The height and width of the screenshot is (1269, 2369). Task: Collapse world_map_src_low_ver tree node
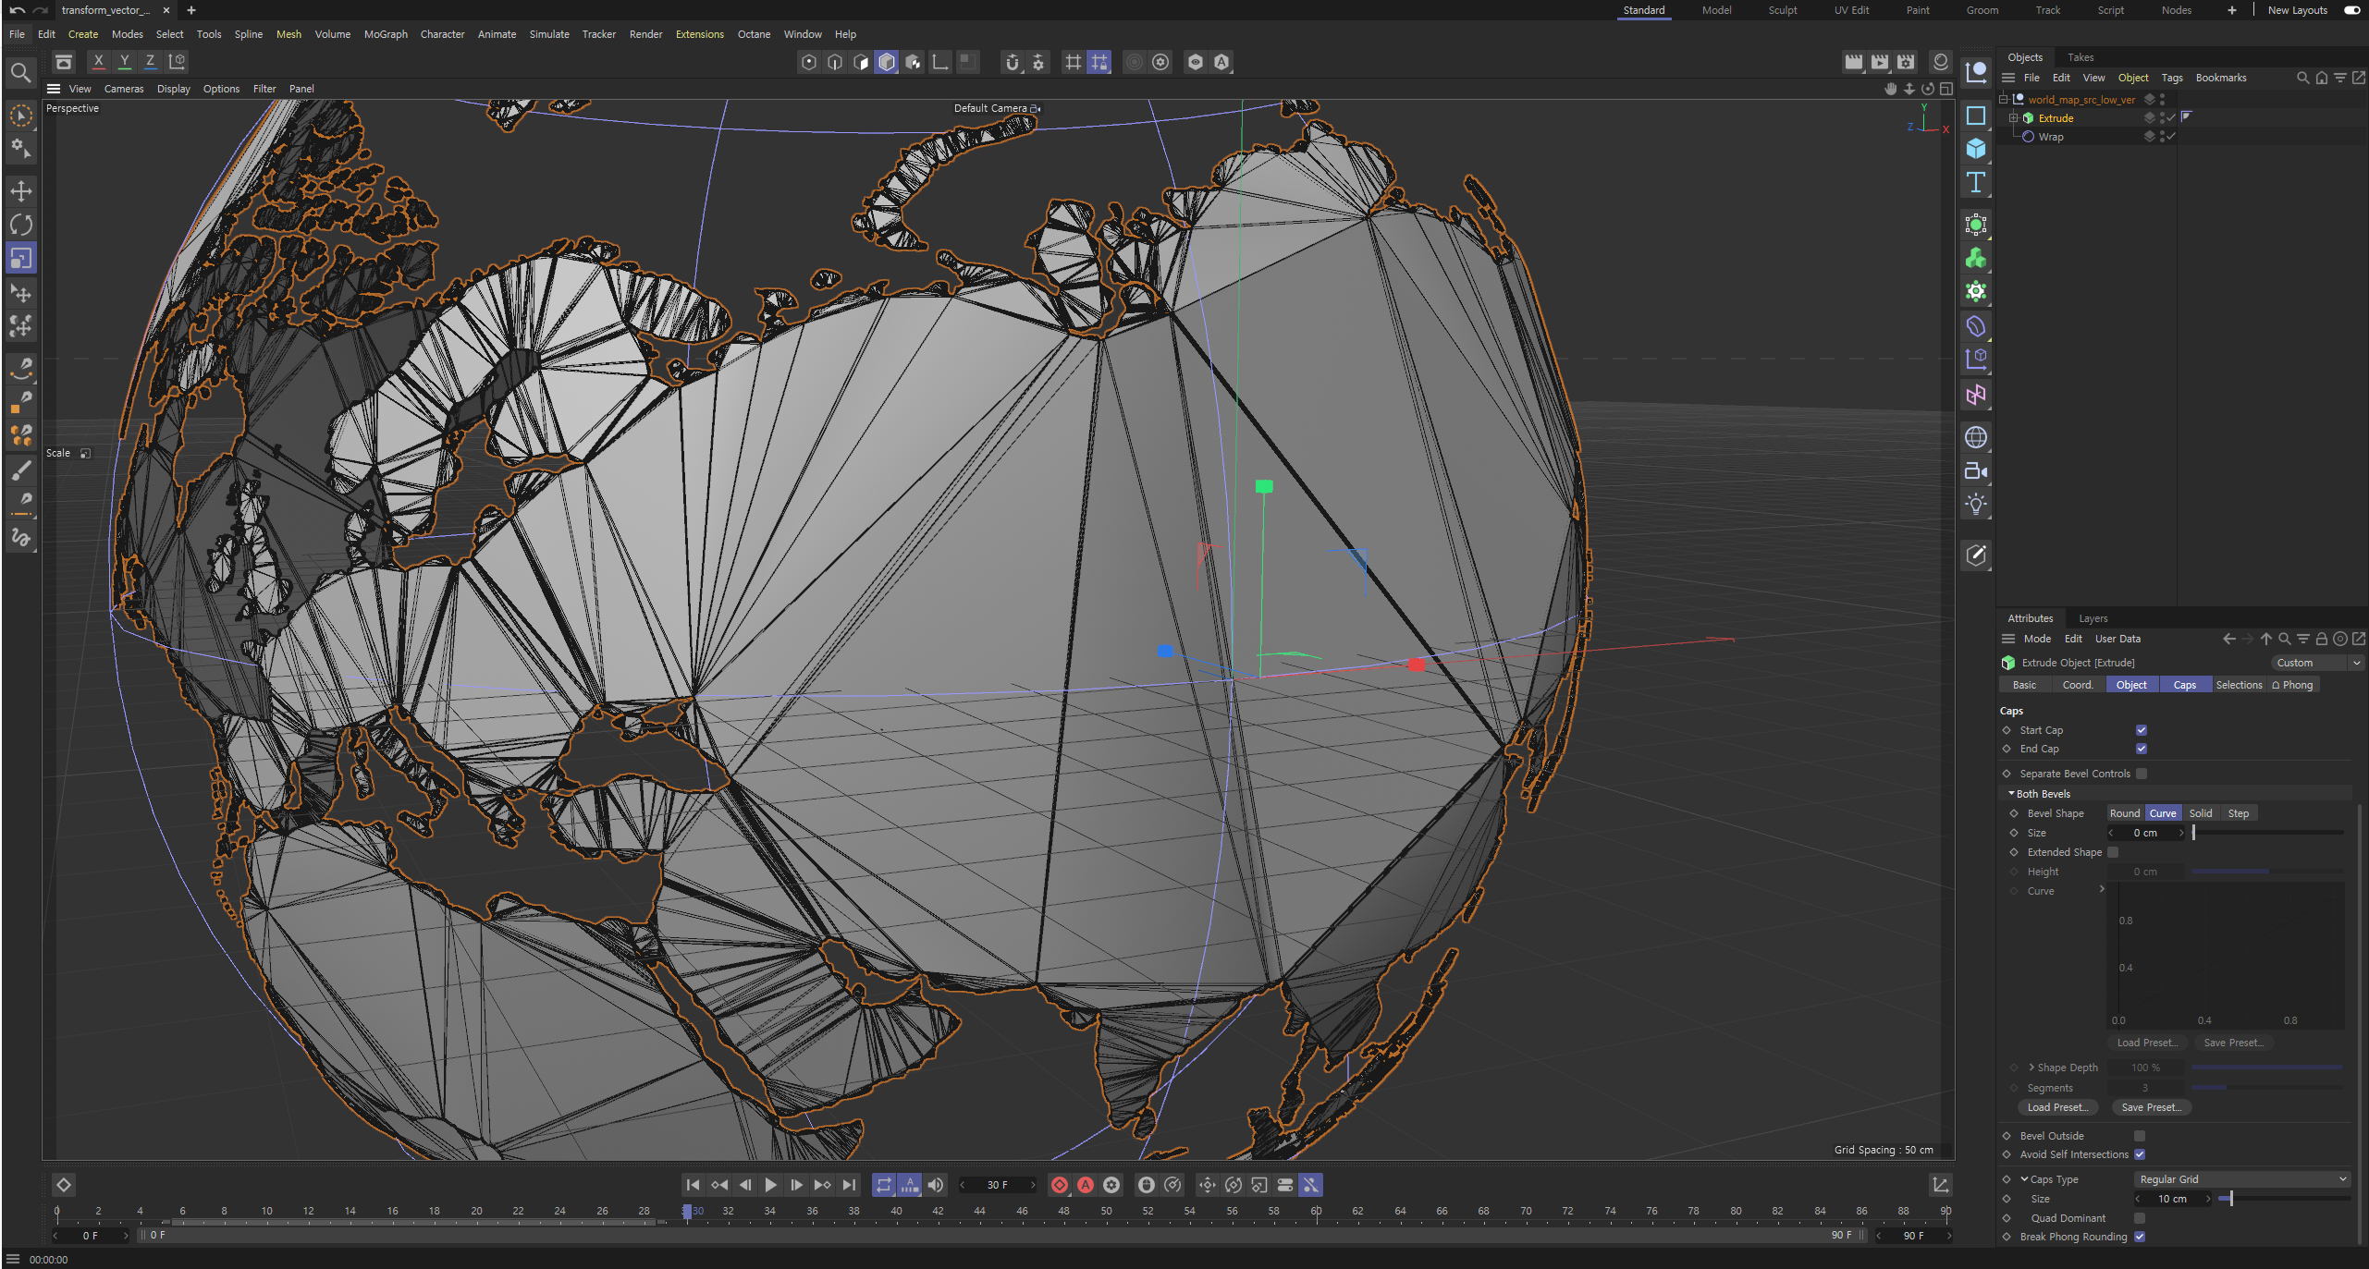(x=2004, y=100)
